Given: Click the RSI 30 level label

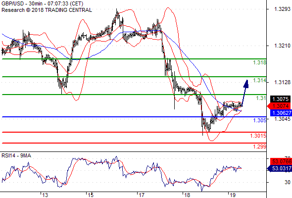Looking at the screenshot, I should 288,182.
